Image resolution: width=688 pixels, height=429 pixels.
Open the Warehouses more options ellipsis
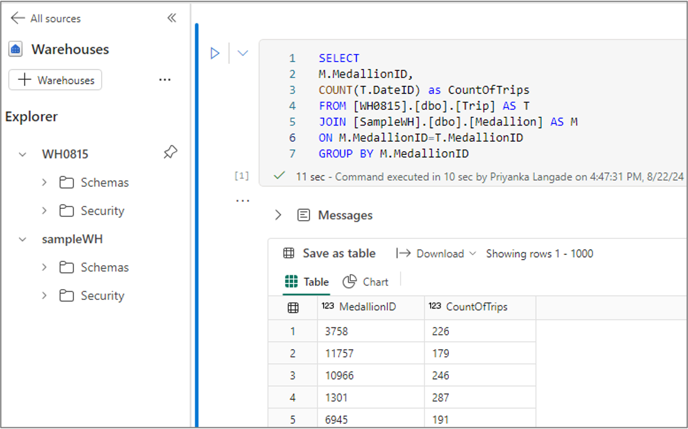pyautogui.click(x=165, y=80)
